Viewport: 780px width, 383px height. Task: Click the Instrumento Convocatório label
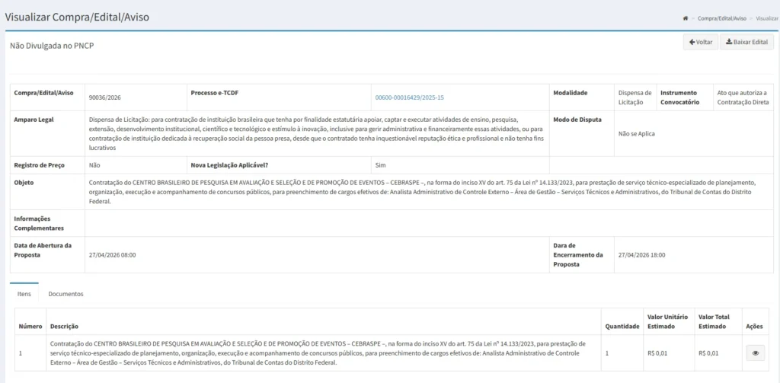click(x=680, y=97)
